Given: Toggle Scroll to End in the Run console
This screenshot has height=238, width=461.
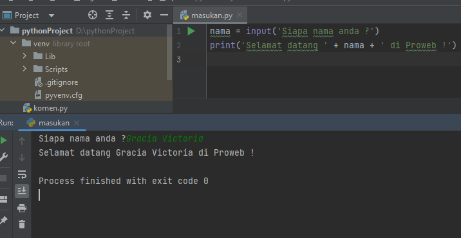Looking at the screenshot, I should pyautogui.click(x=22, y=191).
